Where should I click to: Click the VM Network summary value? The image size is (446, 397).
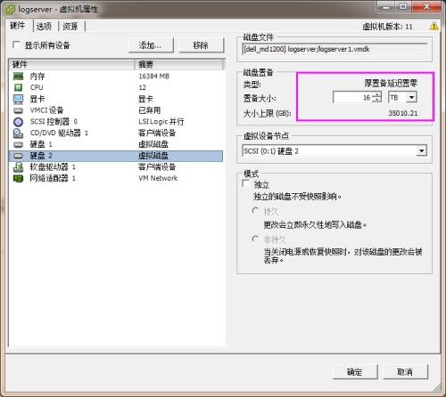click(158, 178)
